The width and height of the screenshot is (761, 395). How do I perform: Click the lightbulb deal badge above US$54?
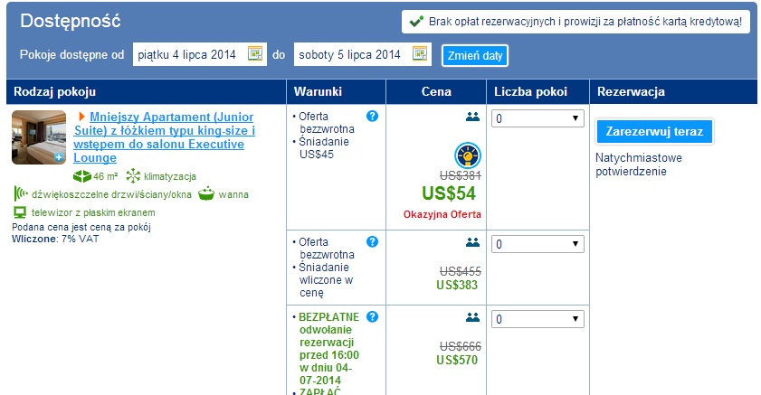[x=468, y=155]
